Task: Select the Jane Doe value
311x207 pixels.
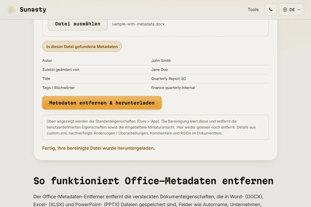Action: tap(159, 69)
